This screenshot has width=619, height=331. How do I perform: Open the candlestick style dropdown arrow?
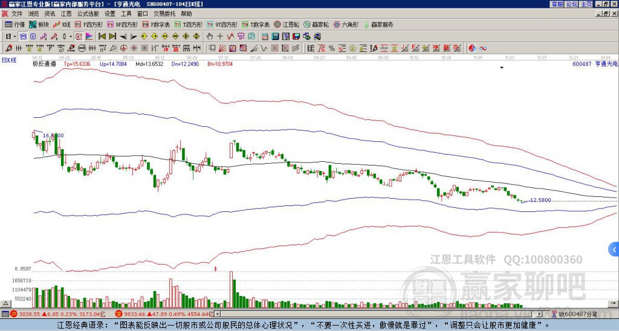tap(71, 37)
